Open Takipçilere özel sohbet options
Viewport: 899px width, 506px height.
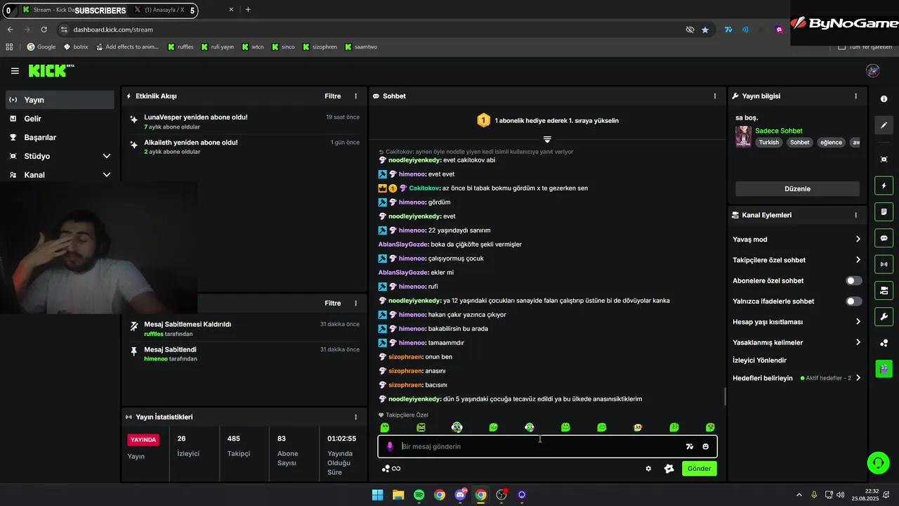tap(796, 260)
